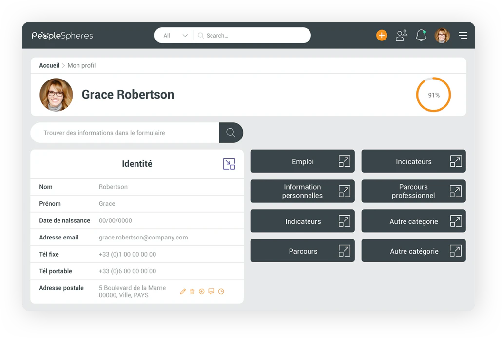502x338 pixels.
Task: Open the user avatar in header
Action: click(x=442, y=35)
